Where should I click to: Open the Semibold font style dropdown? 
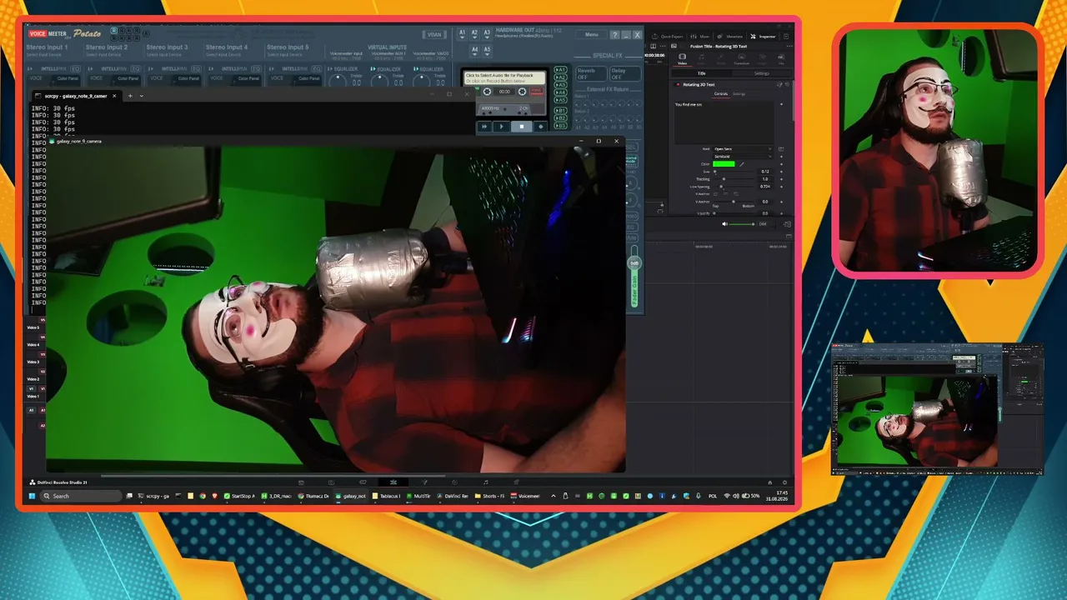[x=743, y=157]
